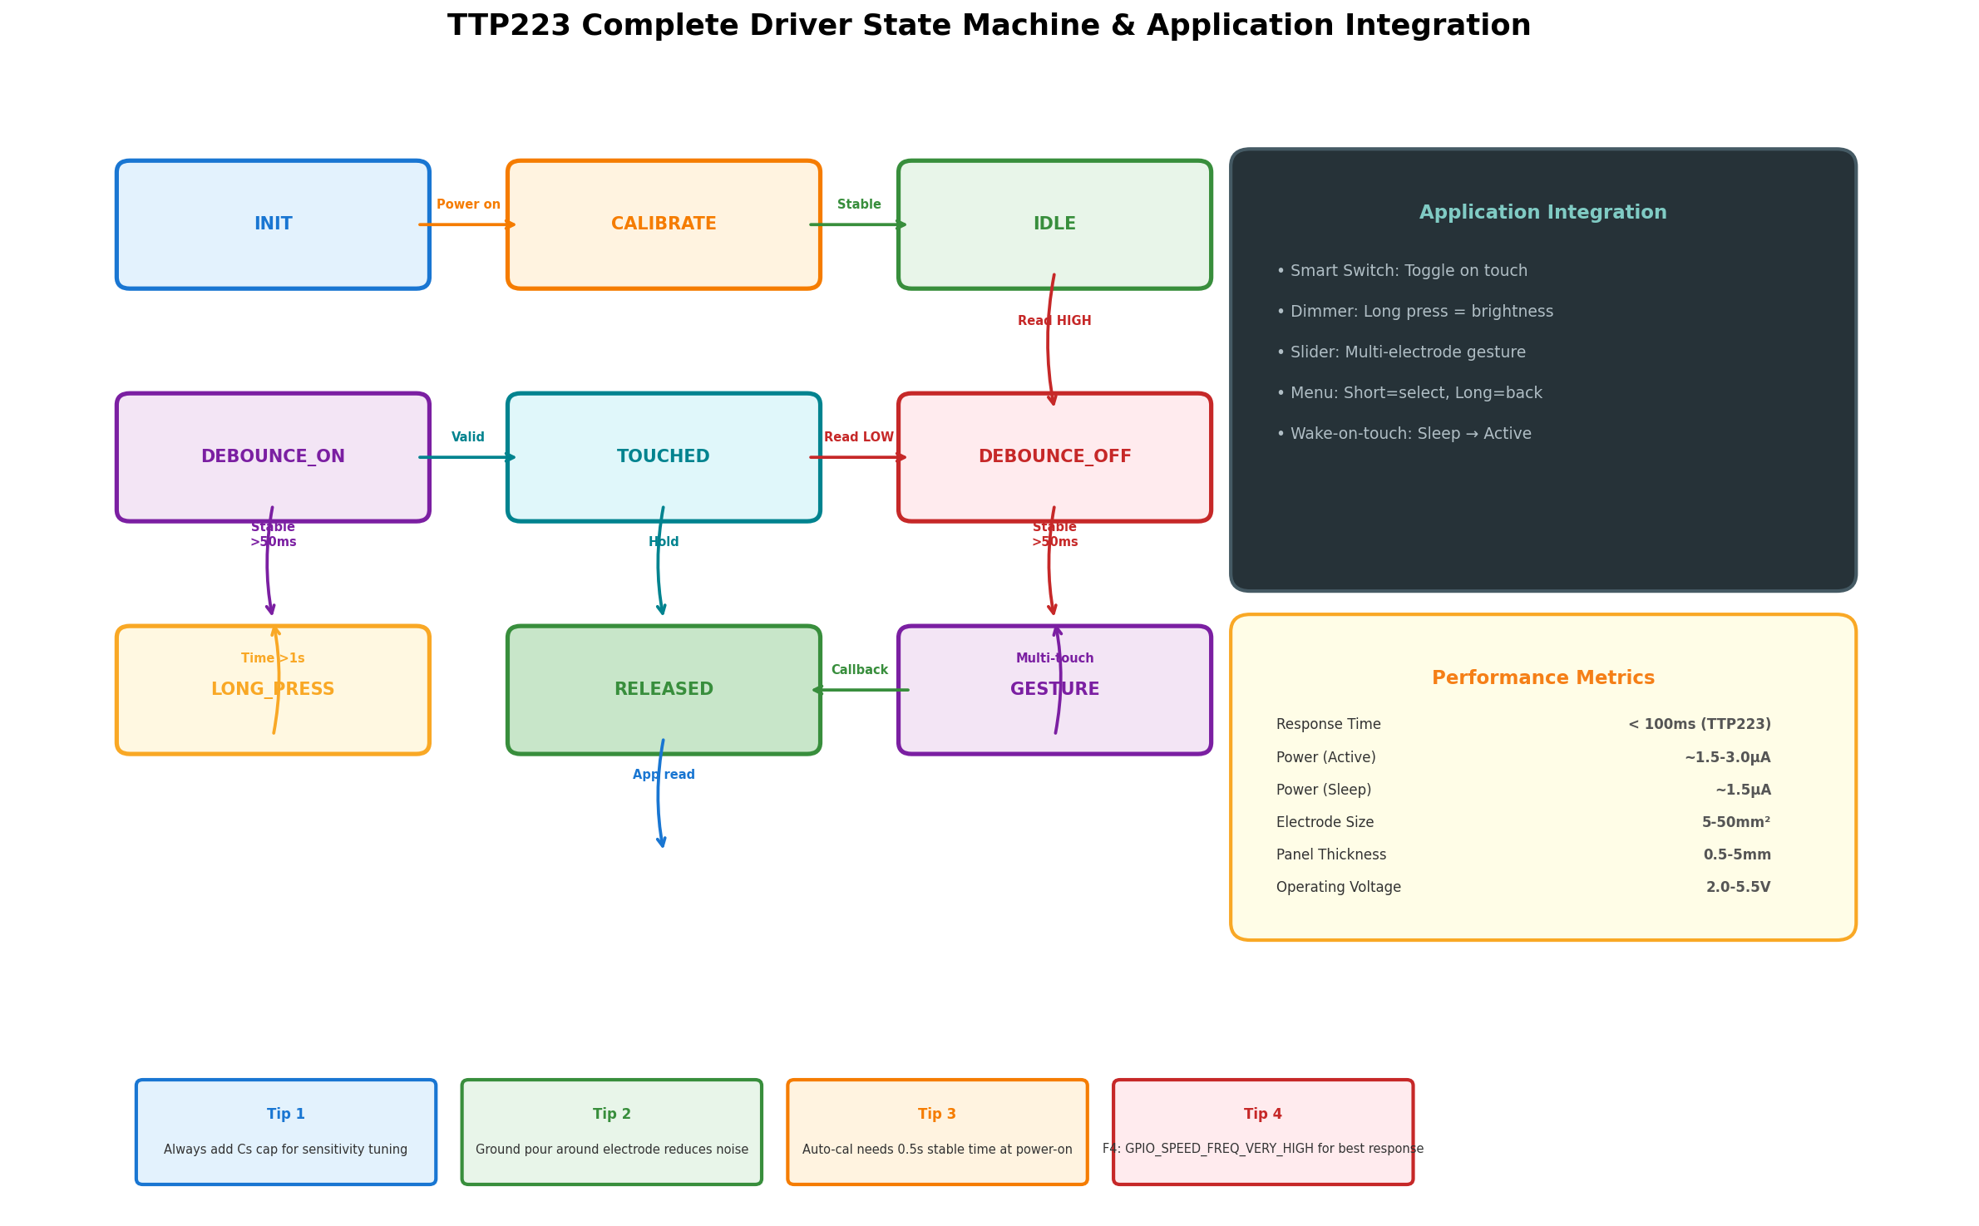The width and height of the screenshot is (1979, 1226).
Task: Click the IDLE state box
Action: point(1054,224)
